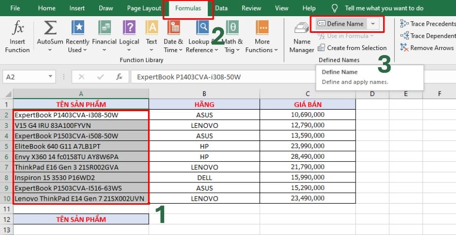Select column B header
Screen dimensions: 456x235
(205, 93)
